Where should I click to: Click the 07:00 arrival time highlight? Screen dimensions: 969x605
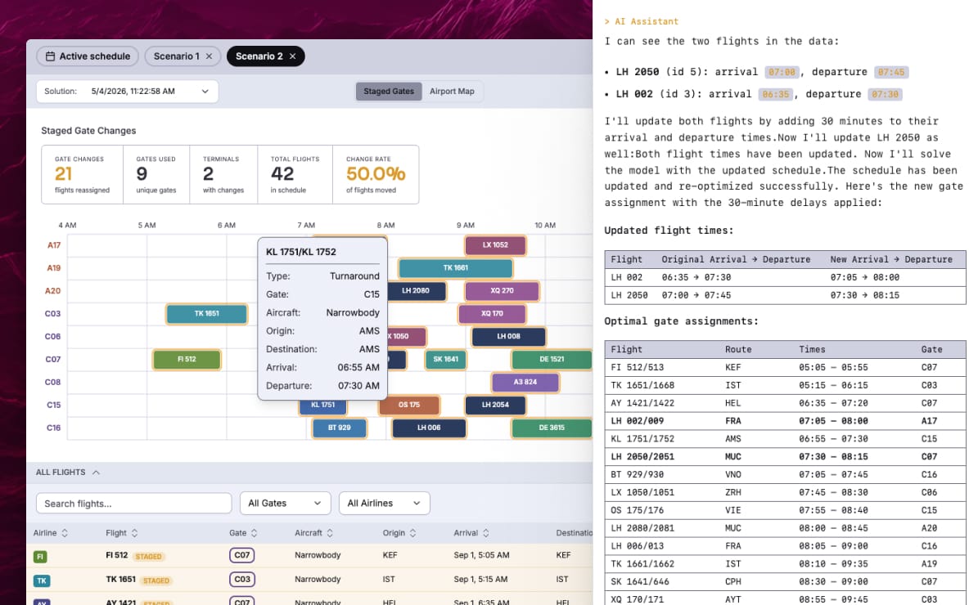click(x=782, y=72)
